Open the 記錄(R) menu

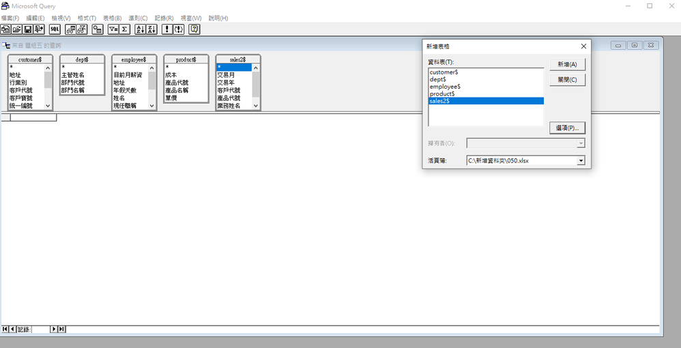(x=164, y=18)
